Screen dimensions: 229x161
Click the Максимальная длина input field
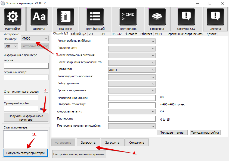coord(132,98)
